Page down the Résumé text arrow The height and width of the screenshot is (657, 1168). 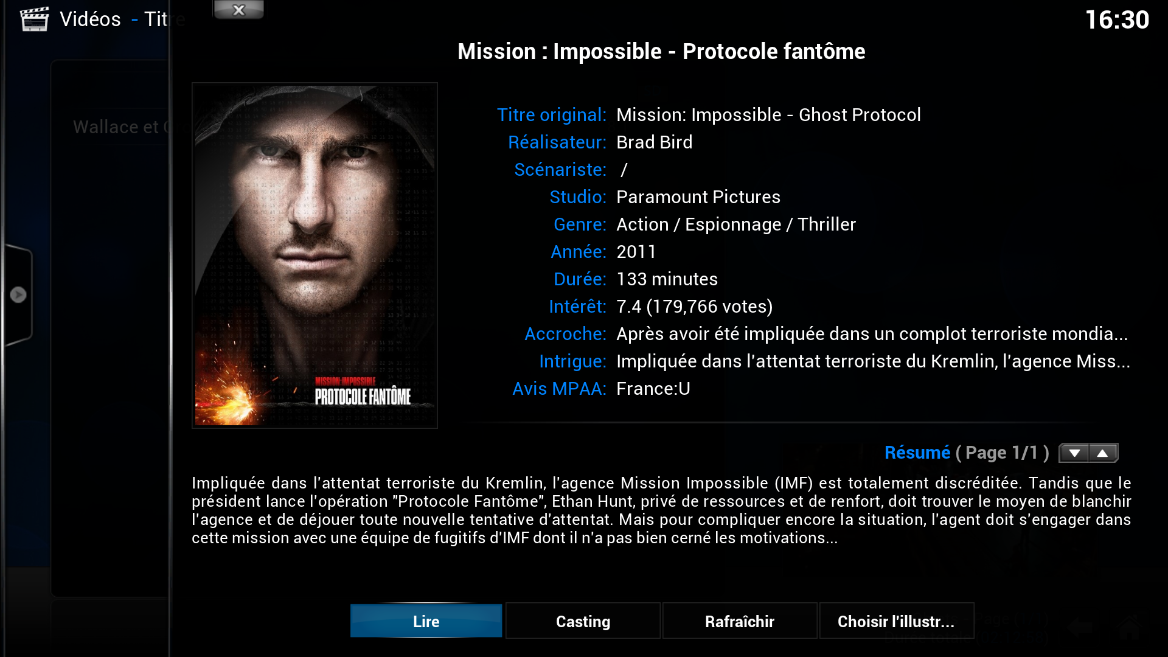pyautogui.click(x=1074, y=453)
